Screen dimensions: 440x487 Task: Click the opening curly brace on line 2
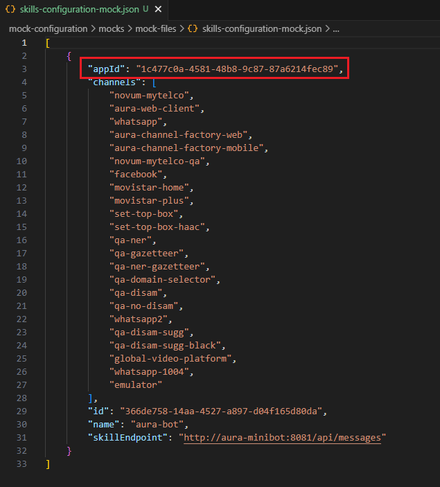[69, 56]
